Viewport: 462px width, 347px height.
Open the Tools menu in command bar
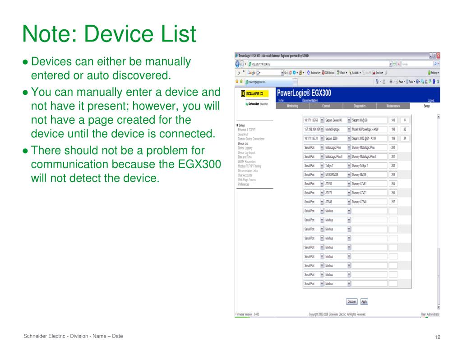pos(410,81)
